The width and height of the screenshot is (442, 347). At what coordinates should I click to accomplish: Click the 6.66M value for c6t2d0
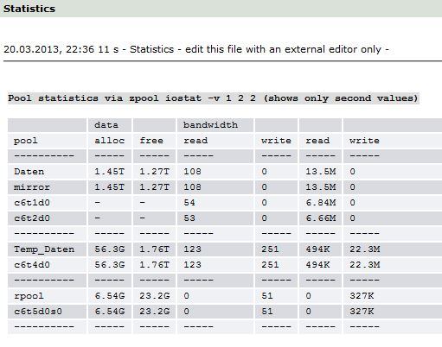point(321,218)
